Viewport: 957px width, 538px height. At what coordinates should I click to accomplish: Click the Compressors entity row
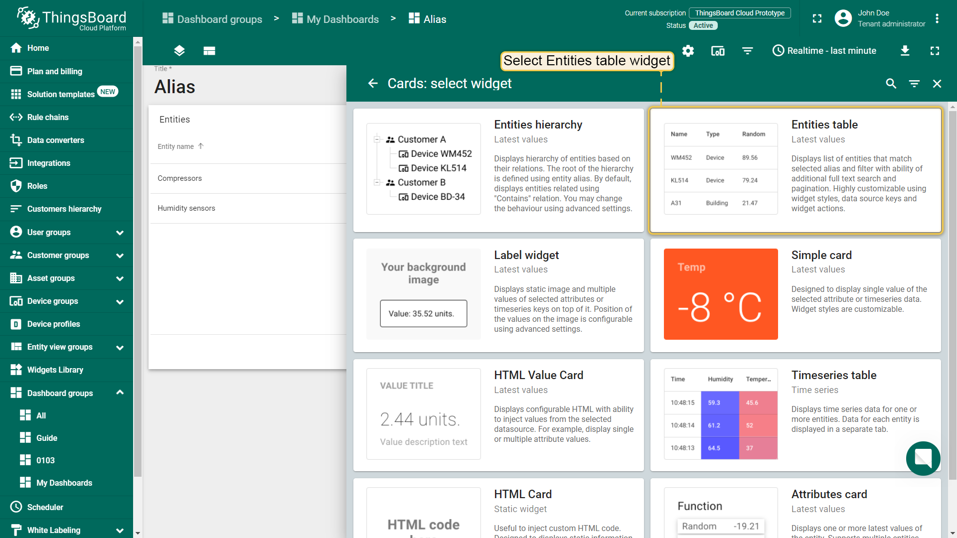point(248,178)
